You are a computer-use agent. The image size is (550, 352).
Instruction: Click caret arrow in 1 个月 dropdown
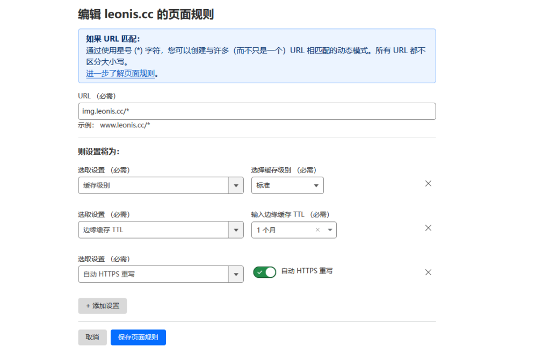point(329,230)
